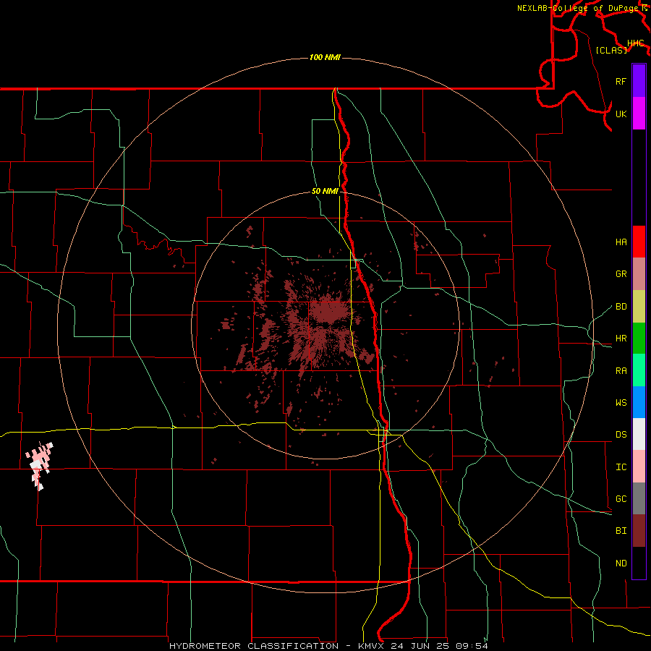Click the dense biological echo core at radar center
The width and height of the screenshot is (651, 651).
pos(328,312)
